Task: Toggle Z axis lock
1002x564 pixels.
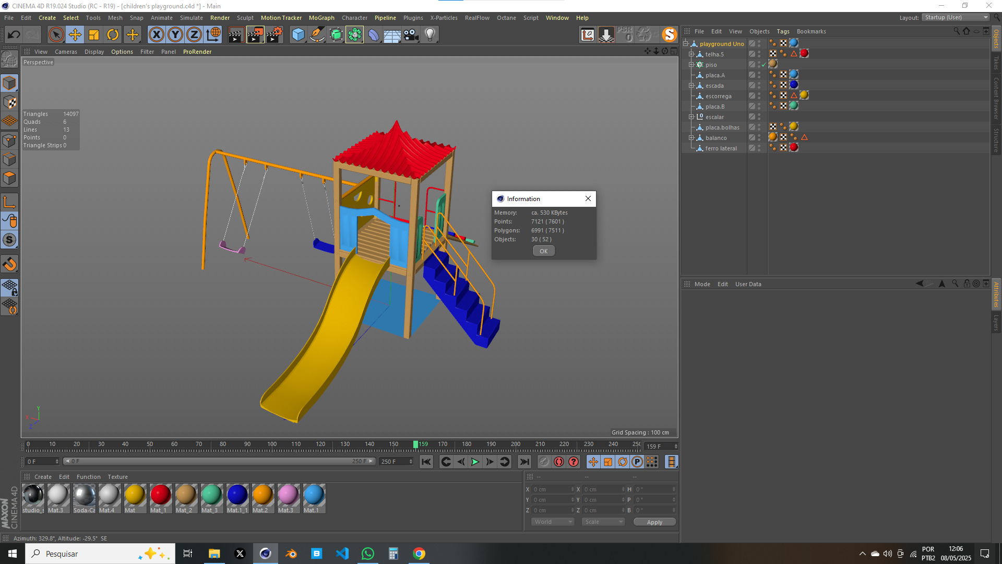Action: [194, 35]
